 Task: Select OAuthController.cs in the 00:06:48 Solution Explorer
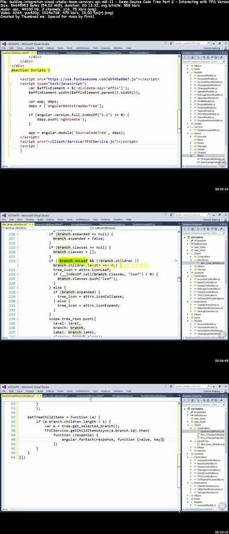(208, 292)
